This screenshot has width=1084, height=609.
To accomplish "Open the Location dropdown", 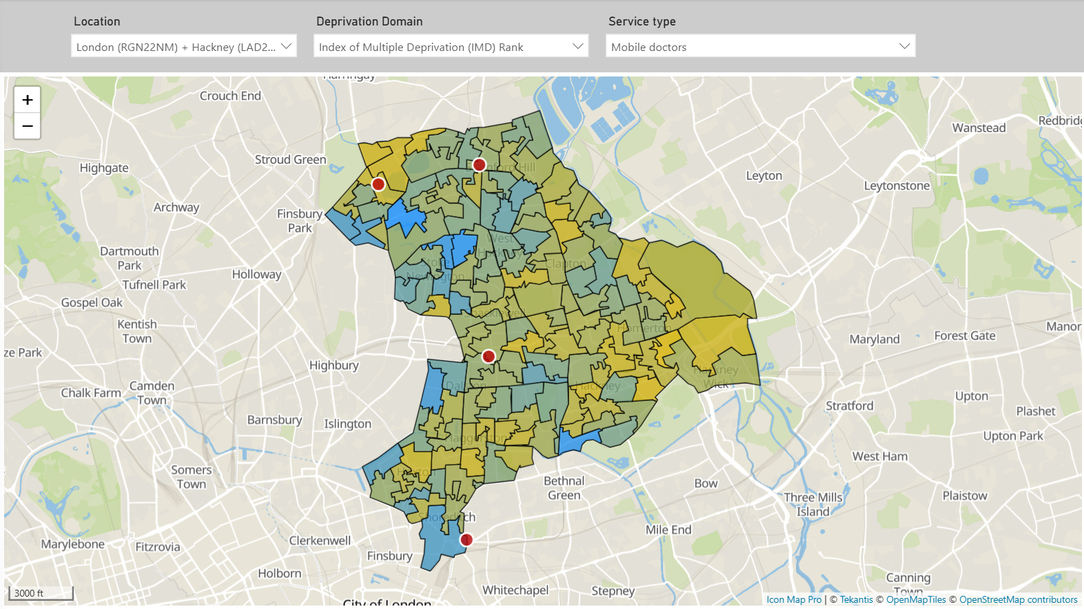I will point(184,47).
